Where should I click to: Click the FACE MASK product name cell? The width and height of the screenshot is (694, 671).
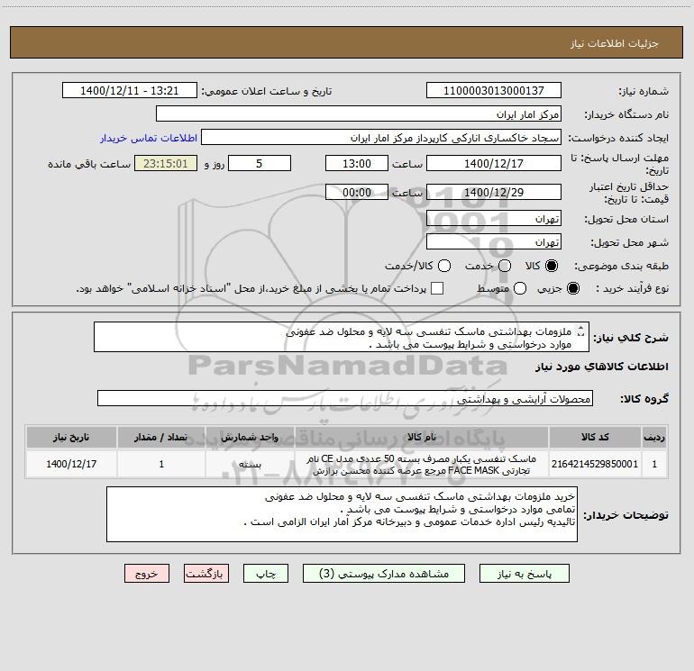point(422,464)
